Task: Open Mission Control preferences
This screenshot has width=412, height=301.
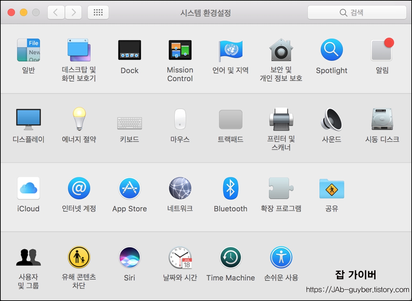Action: (180, 50)
